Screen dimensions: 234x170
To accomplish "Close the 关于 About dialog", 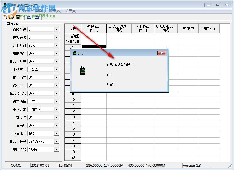I will point(162,53).
